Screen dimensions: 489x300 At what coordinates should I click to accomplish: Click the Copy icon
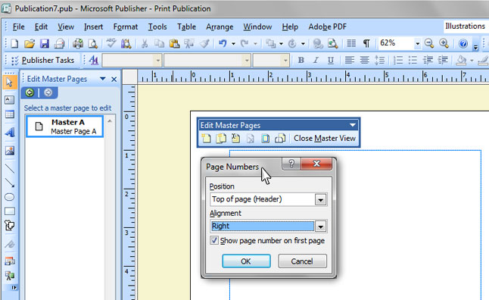[160, 43]
